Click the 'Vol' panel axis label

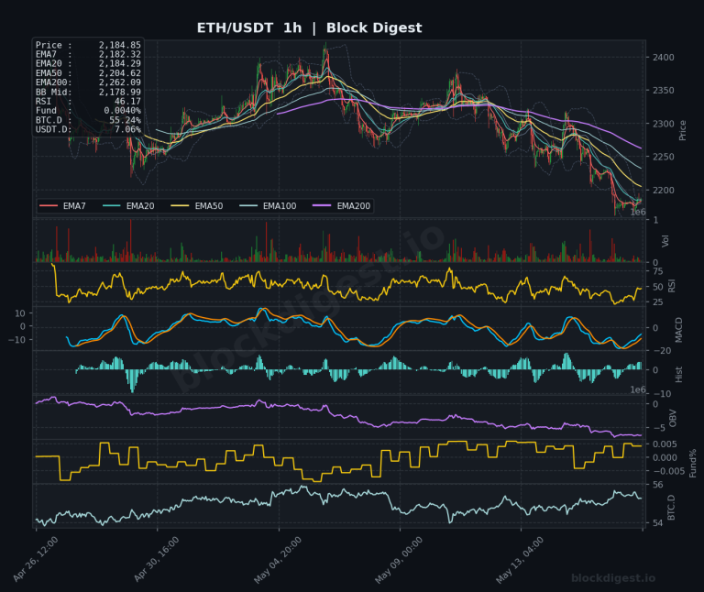(665, 241)
